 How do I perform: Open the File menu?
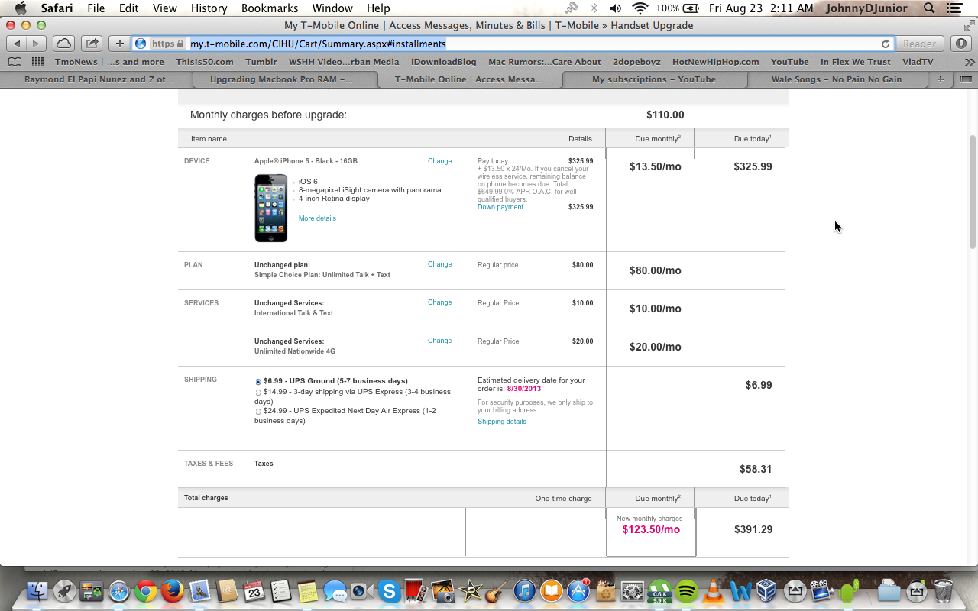pyautogui.click(x=96, y=8)
